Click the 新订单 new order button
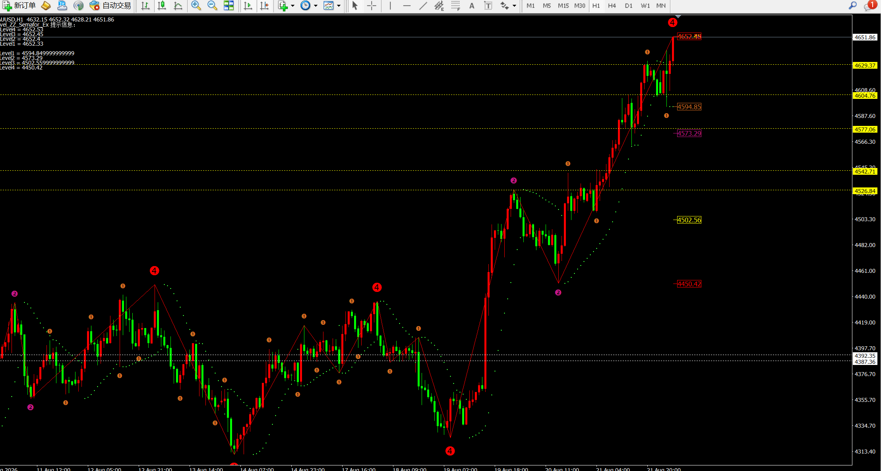The width and height of the screenshot is (881, 471). pyautogui.click(x=19, y=6)
